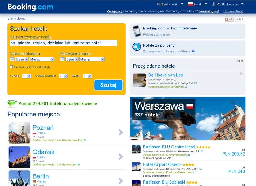Click the arrow chevron on Berlin row
The image size is (256, 186).
(121, 181)
